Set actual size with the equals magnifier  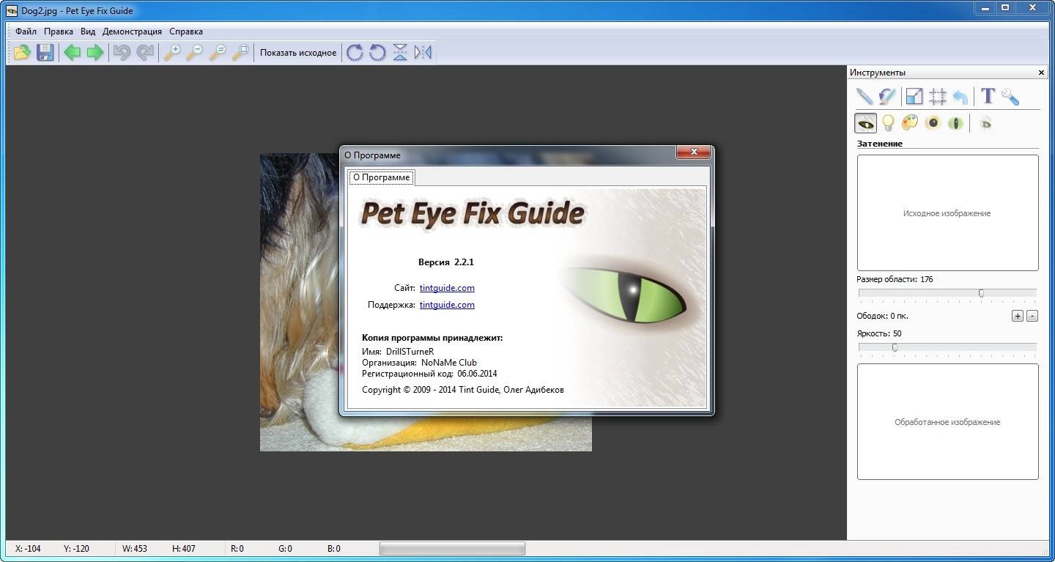218,52
